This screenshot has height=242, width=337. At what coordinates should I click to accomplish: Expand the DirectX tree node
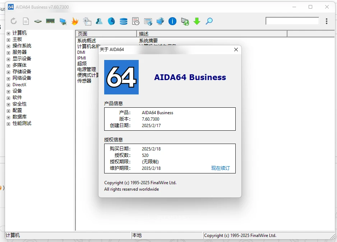pos(8,85)
